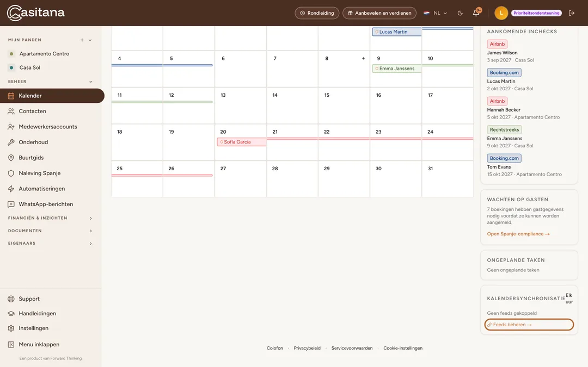Viewport: 588px width, 367px height.
Task: Click Aanbevelen en verdienen button
Action: pyautogui.click(x=379, y=13)
